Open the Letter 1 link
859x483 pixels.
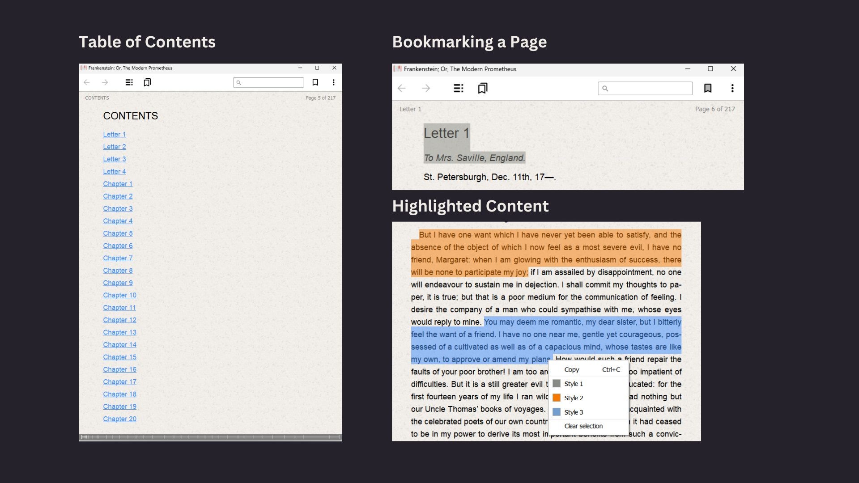pos(115,134)
